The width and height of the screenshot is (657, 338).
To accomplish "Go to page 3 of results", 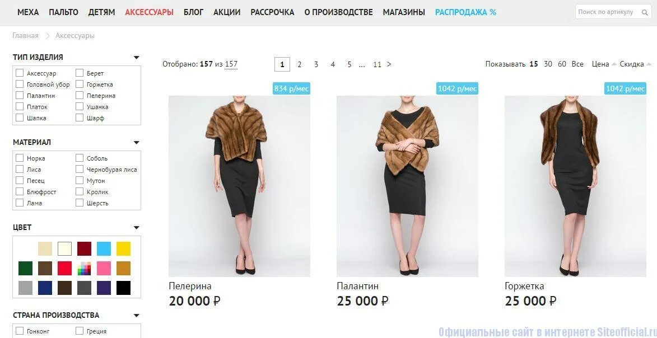I will [316, 64].
